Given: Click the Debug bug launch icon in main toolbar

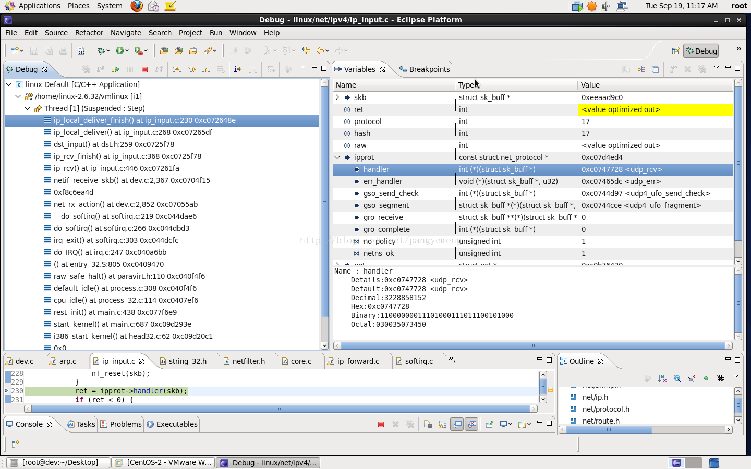Looking at the screenshot, I should tap(101, 51).
